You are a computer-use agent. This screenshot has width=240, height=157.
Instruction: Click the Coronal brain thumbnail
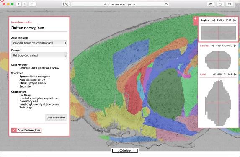point(218,60)
